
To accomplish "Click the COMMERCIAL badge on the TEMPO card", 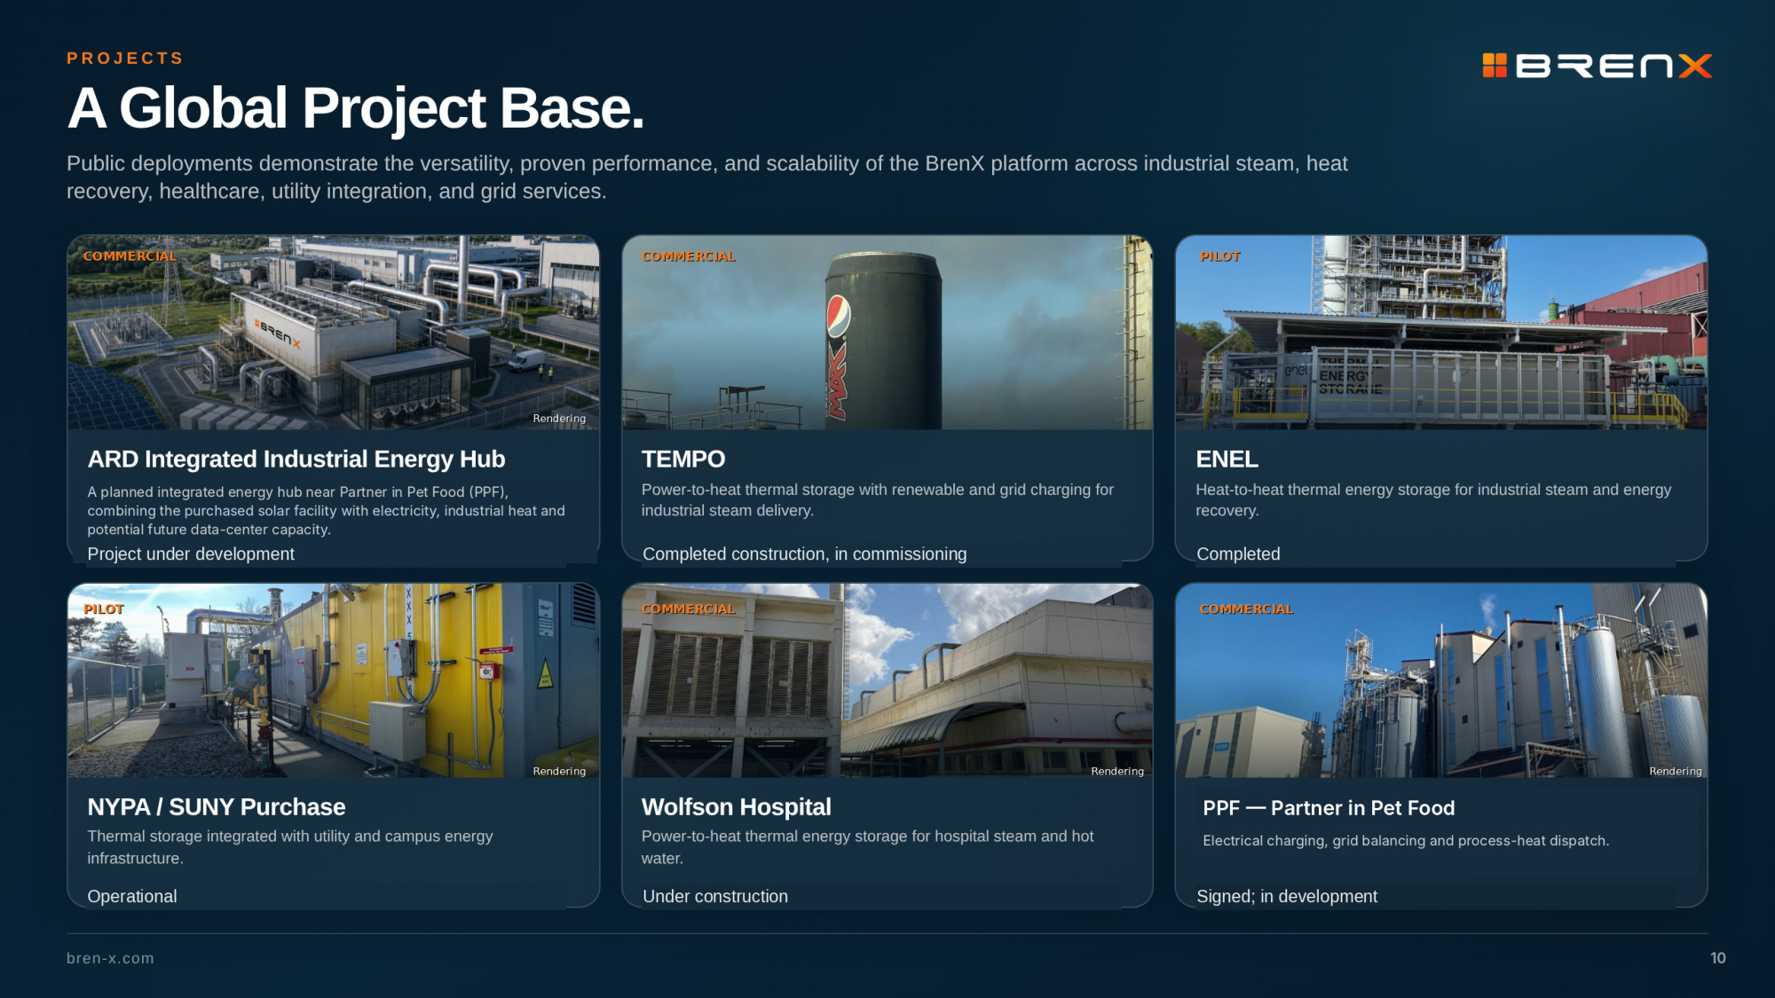I will 689,256.
